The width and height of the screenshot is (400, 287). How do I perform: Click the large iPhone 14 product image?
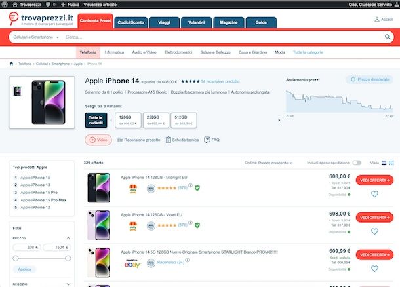[x=49, y=102]
